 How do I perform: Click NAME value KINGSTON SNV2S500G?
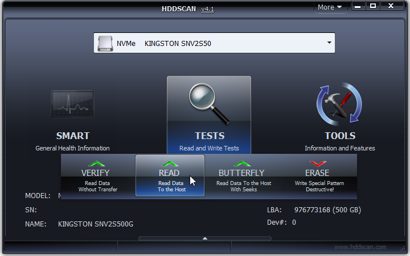coord(96,224)
